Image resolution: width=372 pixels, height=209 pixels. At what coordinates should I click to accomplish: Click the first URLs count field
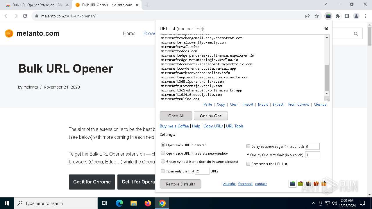[202, 171]
